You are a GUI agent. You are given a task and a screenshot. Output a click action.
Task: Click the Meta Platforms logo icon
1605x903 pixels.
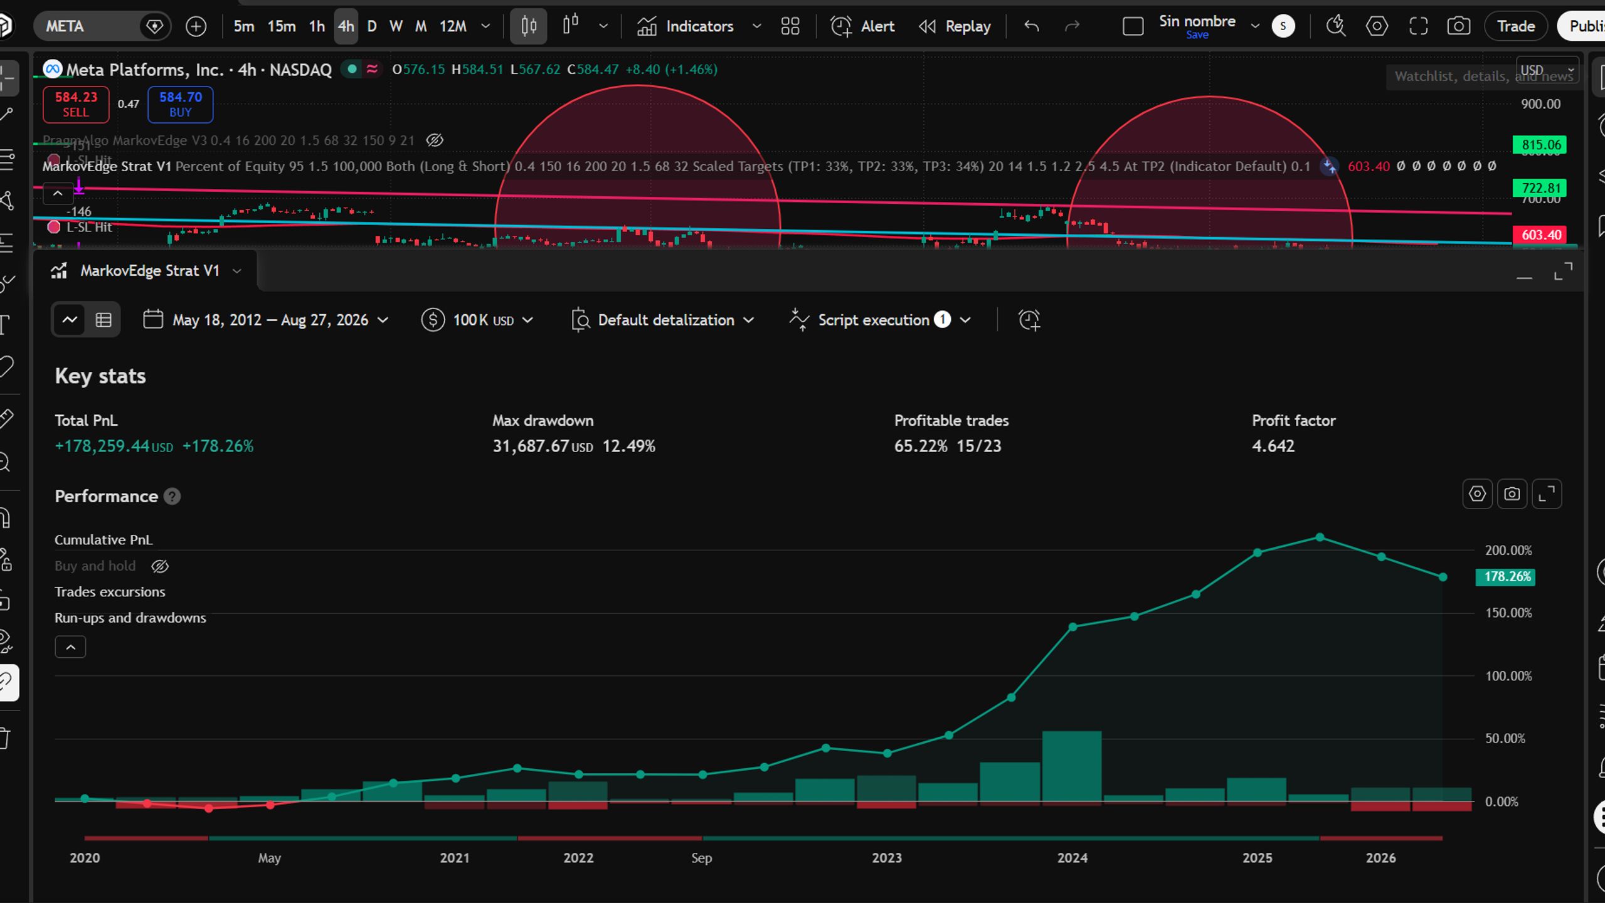click(x=53, y=69)
